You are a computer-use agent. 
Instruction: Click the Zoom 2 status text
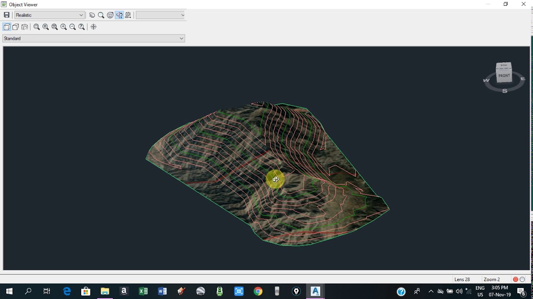pos(492,279)
